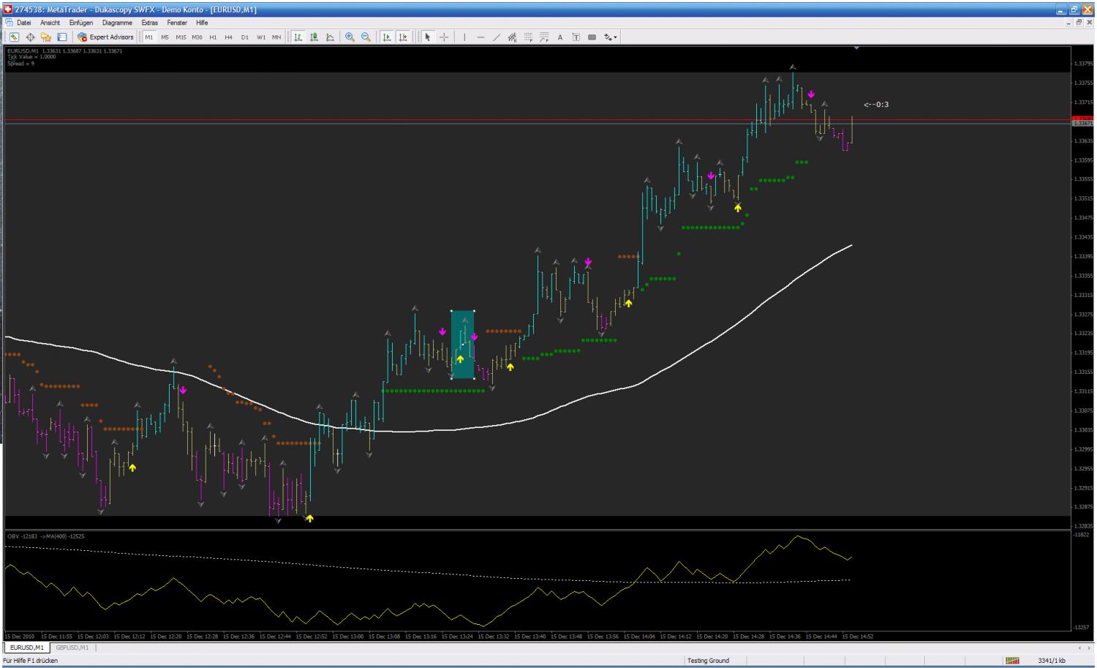Select the cursor arrow tool
Viewport: 1097px width, 668px height.
(x=428, y=37)
